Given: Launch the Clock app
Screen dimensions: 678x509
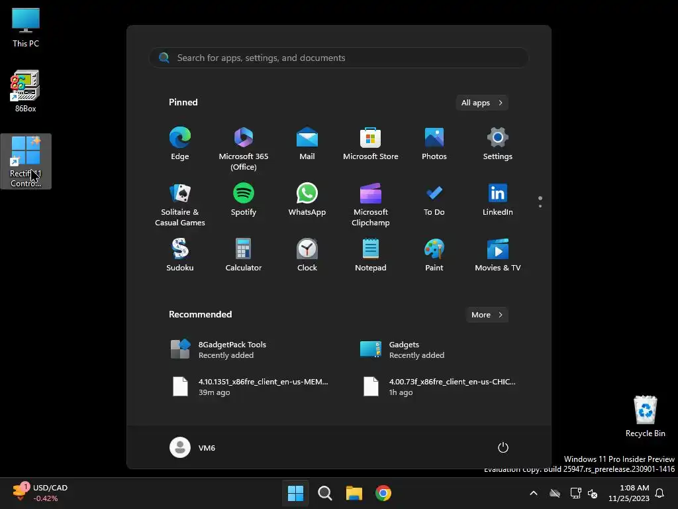Looking at the screenshot, I should point(307,255).
